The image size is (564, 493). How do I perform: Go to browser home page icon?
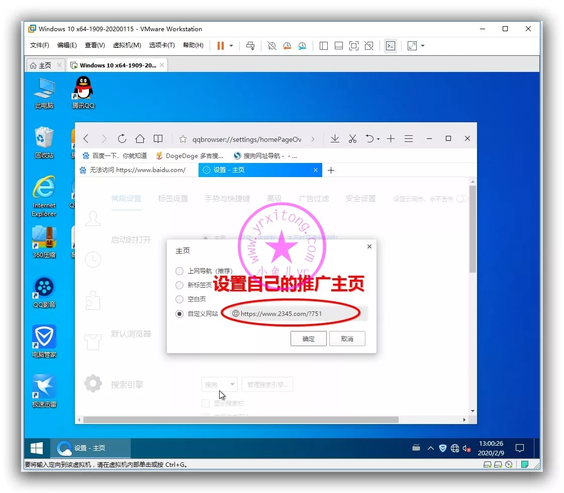click(x=140, y=139)
